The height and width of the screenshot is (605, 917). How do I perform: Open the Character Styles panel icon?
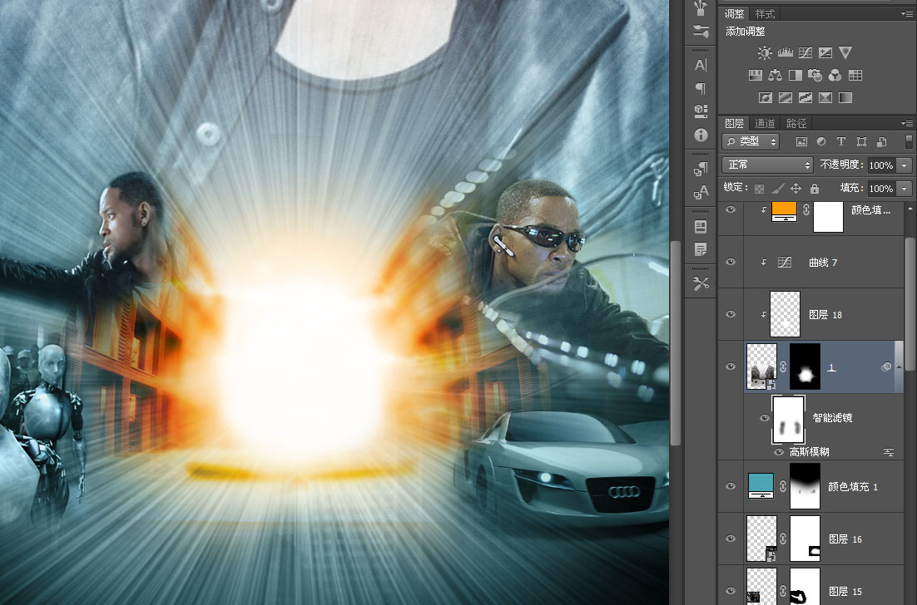pyautogui.click(x=701, y=191)
